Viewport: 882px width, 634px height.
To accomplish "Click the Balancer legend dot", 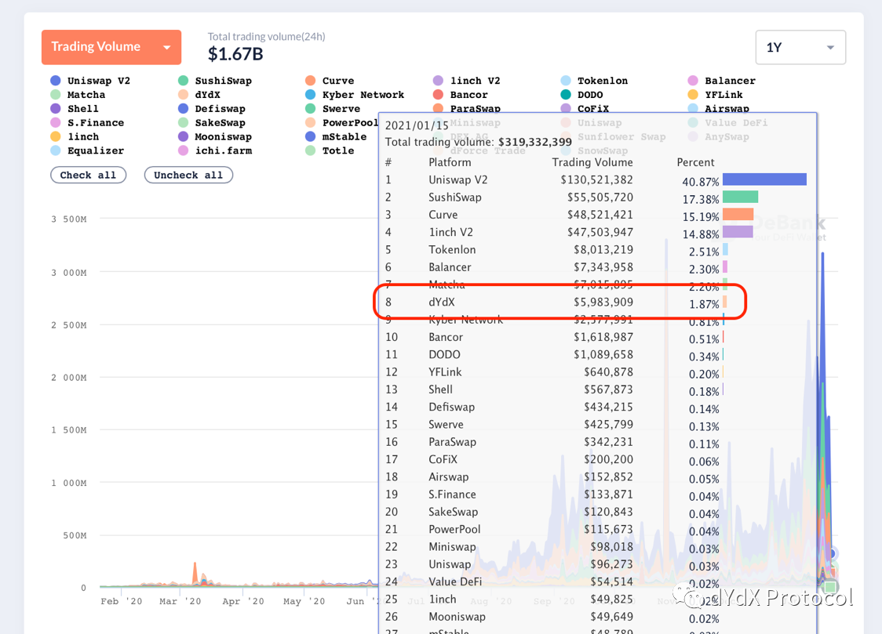I will 693,81.
